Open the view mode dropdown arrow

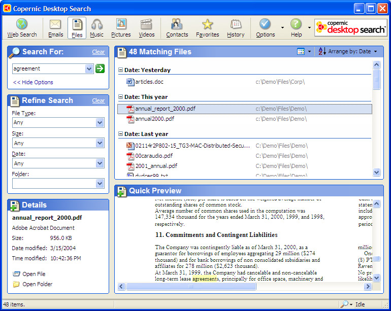tap(309, 52)
